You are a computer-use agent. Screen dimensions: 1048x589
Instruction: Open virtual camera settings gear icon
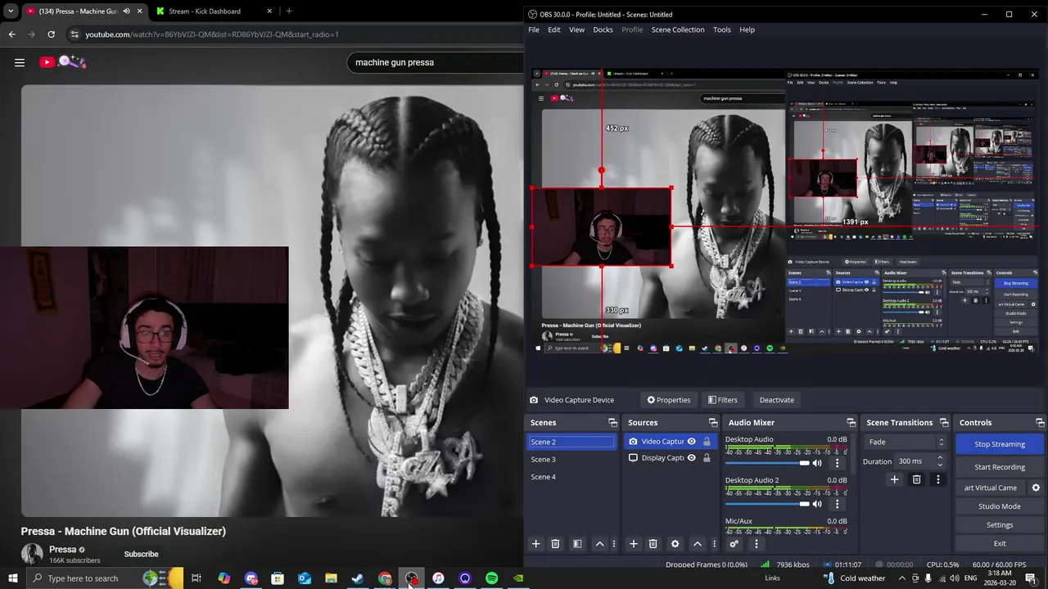pyautogui.click(x=1036, y=488)
